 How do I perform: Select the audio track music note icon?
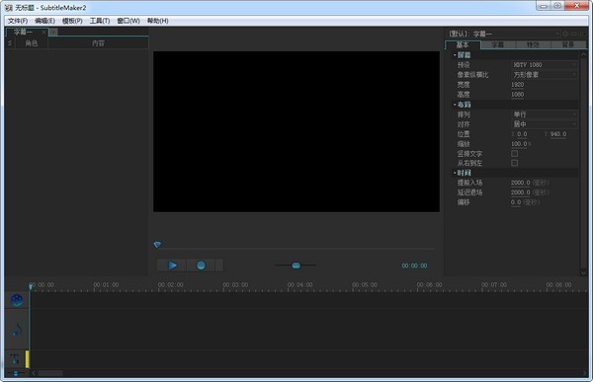tap(17, 330)
